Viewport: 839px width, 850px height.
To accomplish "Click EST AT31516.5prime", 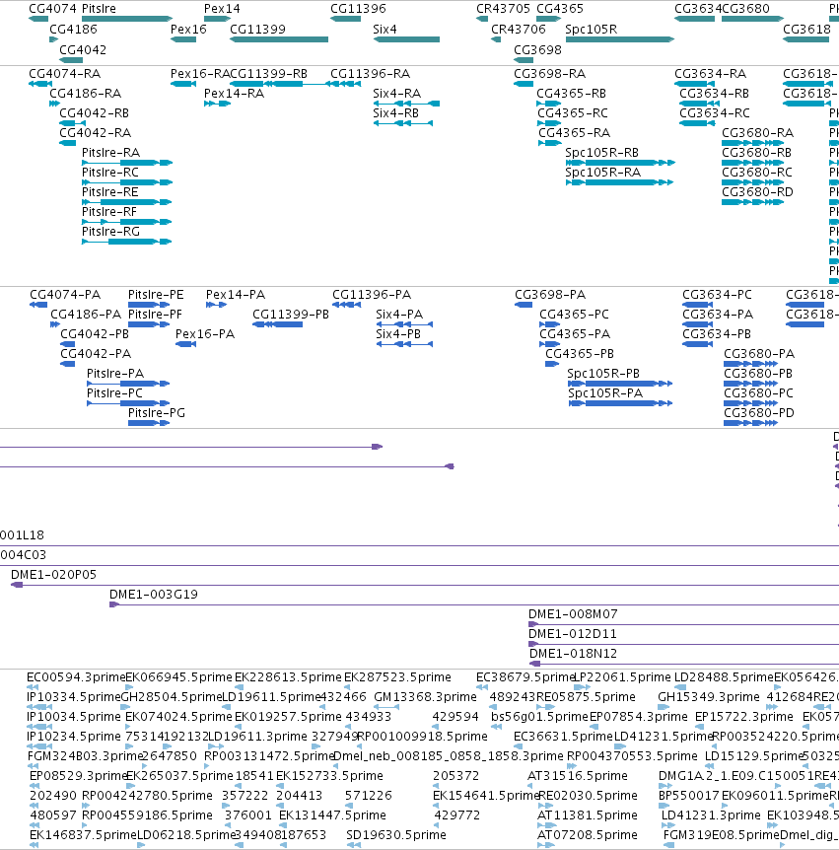I will click(530, 786).
